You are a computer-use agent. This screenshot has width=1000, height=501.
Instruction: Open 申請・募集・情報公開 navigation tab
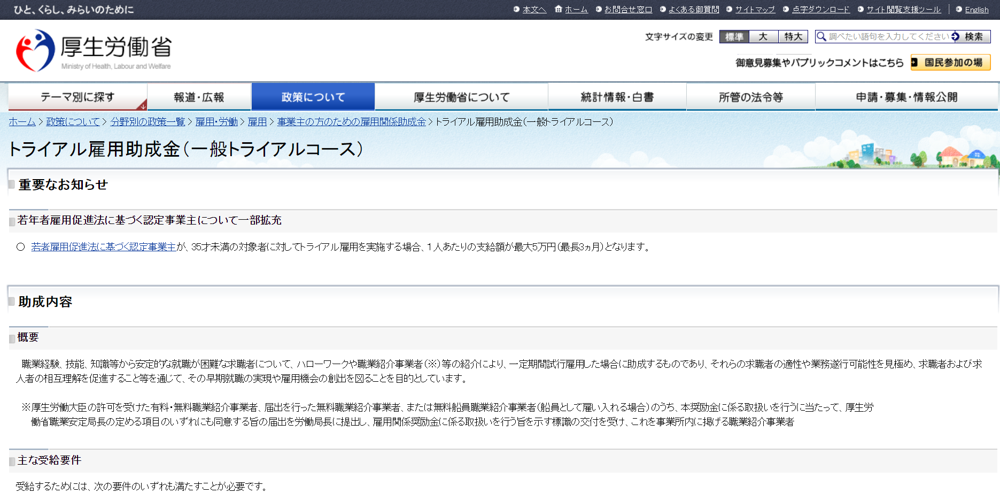(906, 97)
